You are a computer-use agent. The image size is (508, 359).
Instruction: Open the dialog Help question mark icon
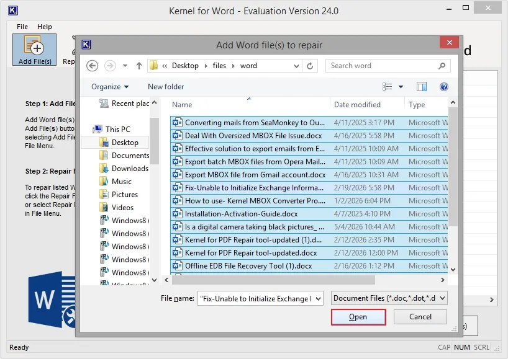[x=444, y=87]
